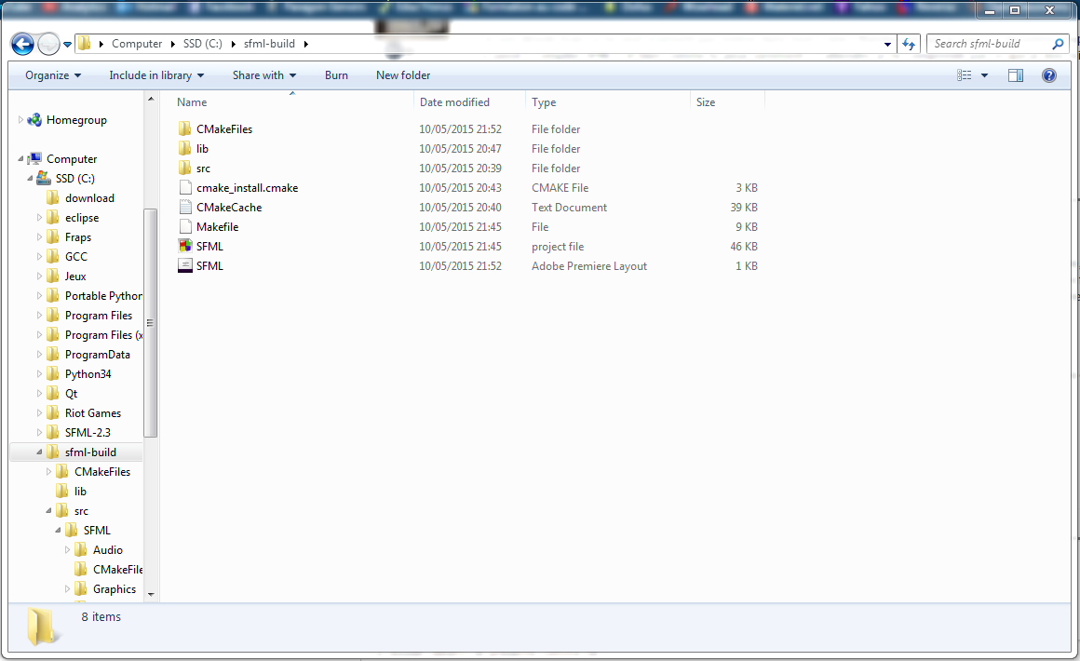
Task: Click the Help question mark icon
Action: (x=1049, y=75)
